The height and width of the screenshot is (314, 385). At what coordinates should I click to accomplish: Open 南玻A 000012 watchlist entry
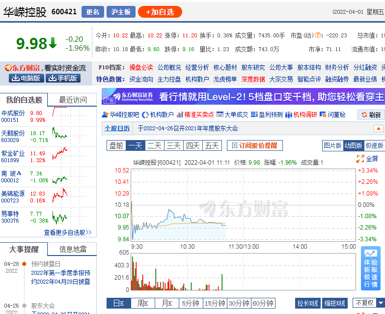click(11, 177)
